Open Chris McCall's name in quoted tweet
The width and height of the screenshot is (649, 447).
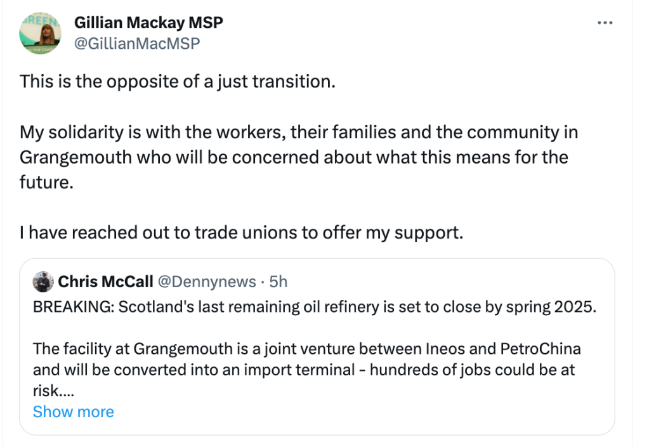pyautogui.click(x=105, y=282)
